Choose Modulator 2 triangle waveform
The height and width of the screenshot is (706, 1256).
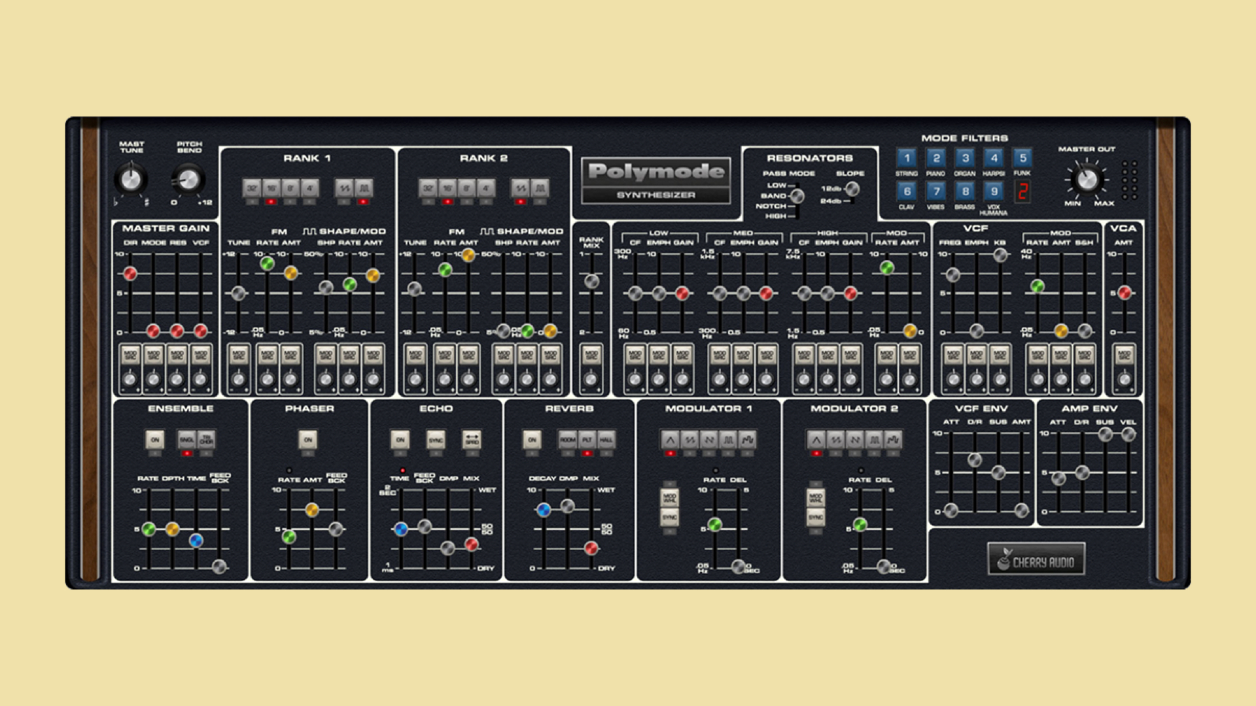(x=816, y=439)
